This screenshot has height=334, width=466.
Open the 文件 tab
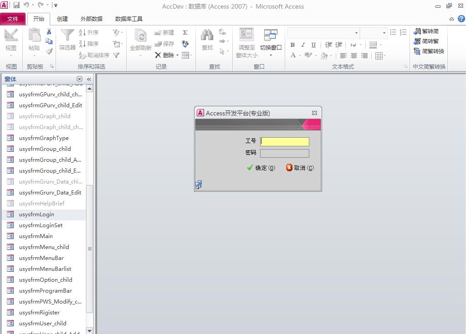click(13, 19)
